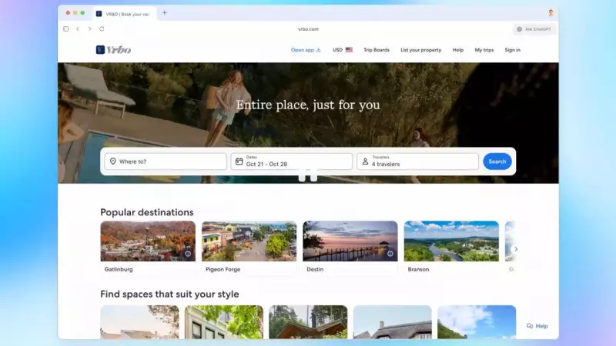Expand the Travelers selector
The image size is (616, 346).
[x=417, y=161]
